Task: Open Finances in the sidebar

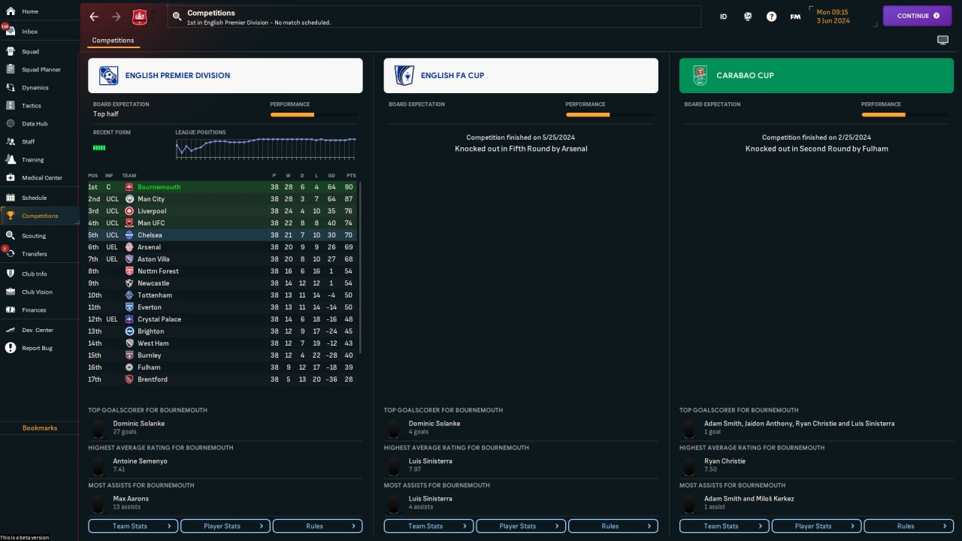Action: (x=34, y=310)
